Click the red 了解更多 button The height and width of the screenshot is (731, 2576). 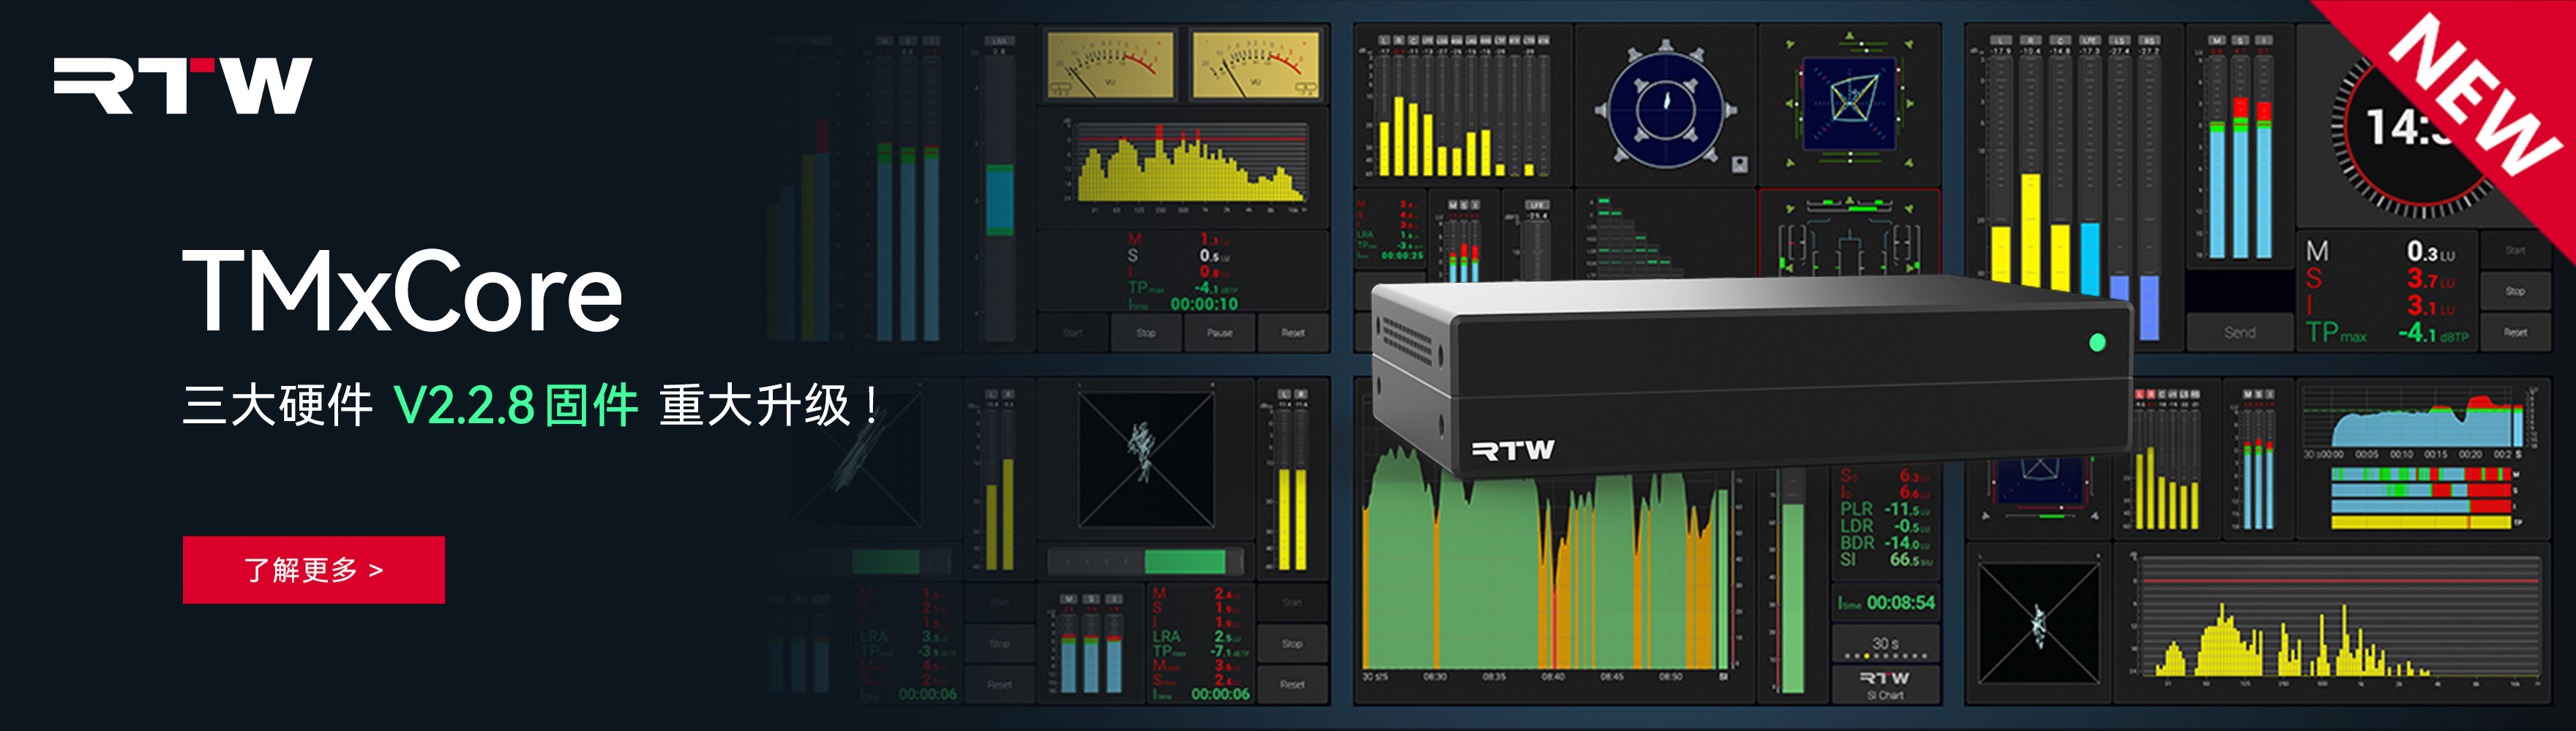pyautogui.click(x=314, y=570)
